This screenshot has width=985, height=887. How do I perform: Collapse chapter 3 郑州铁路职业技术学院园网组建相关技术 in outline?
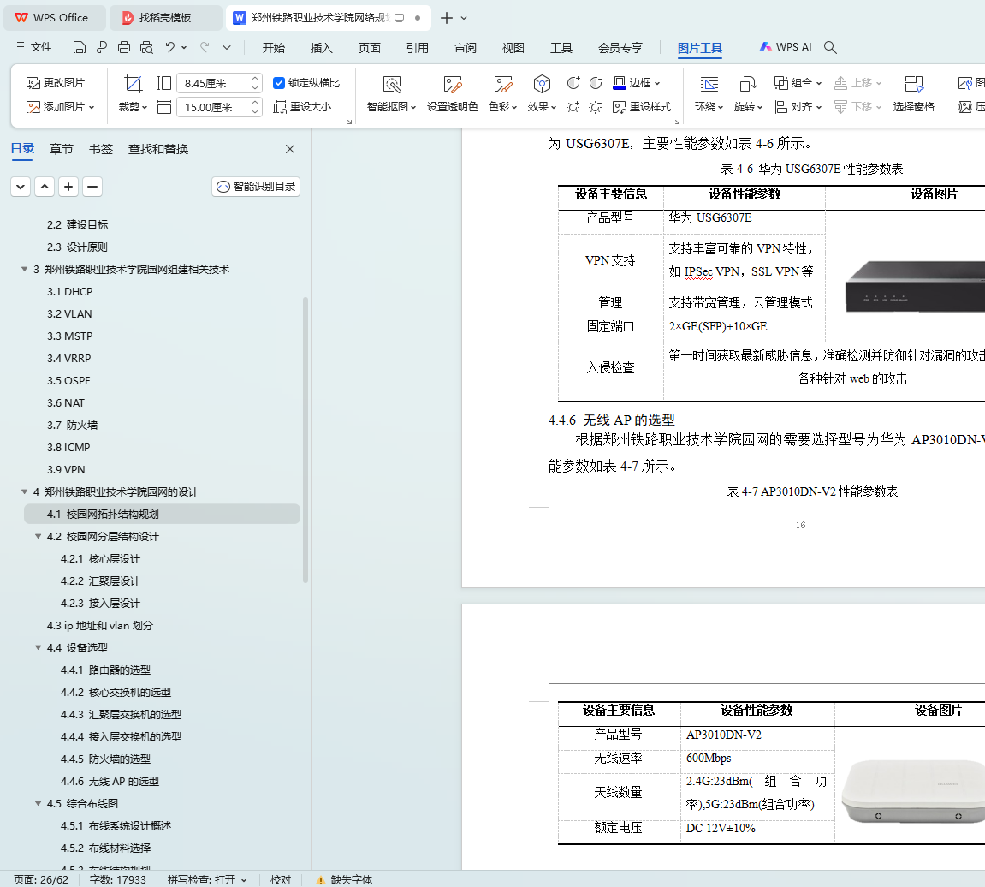(x=25, y=269)
